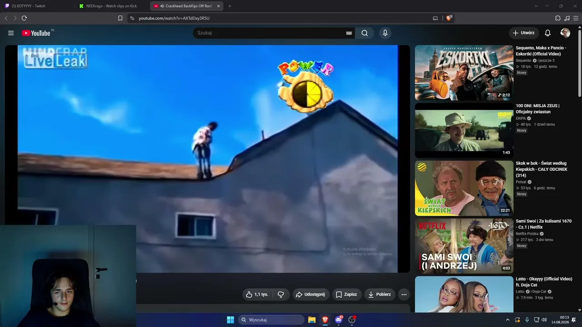This screenshot has width=582, height=327.
Task: Open the Windows notification bell in taskbar
Action: [574, 320]
